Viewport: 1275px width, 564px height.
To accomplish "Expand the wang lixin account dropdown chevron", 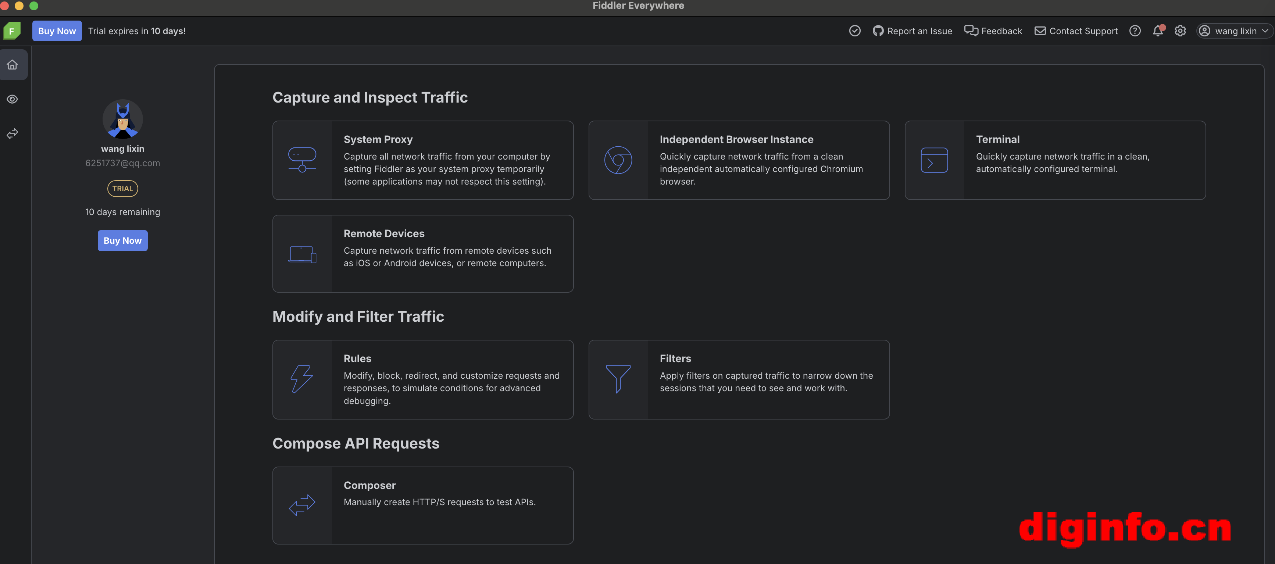I will [x=1265, y=31].
